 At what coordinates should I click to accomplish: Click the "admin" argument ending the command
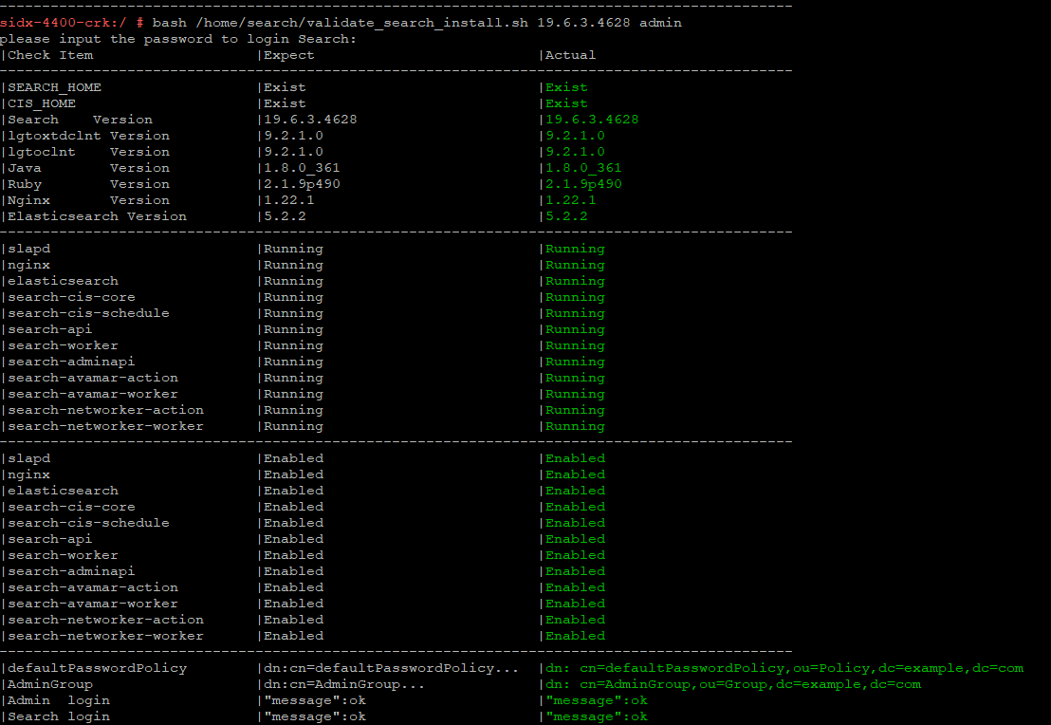[x=660, y=23]
